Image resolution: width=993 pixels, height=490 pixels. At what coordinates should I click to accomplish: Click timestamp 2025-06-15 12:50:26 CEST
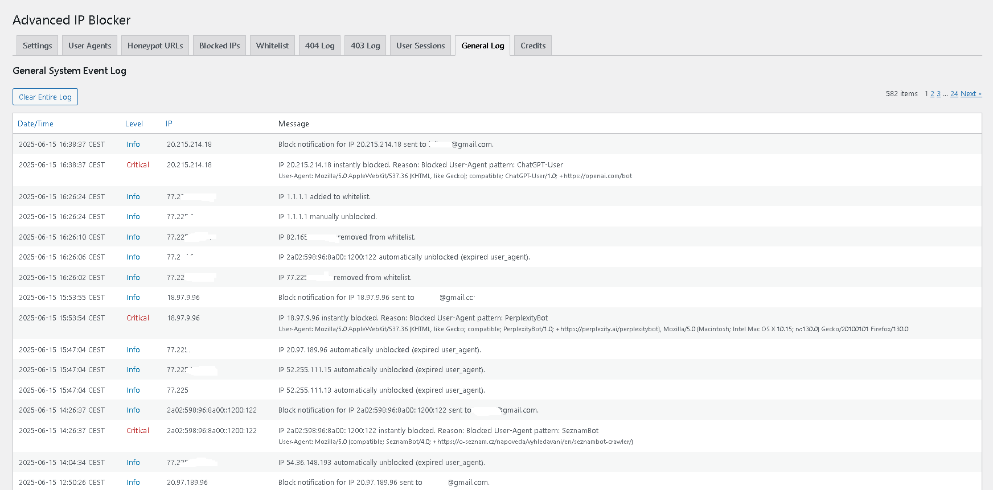(61, 483)
